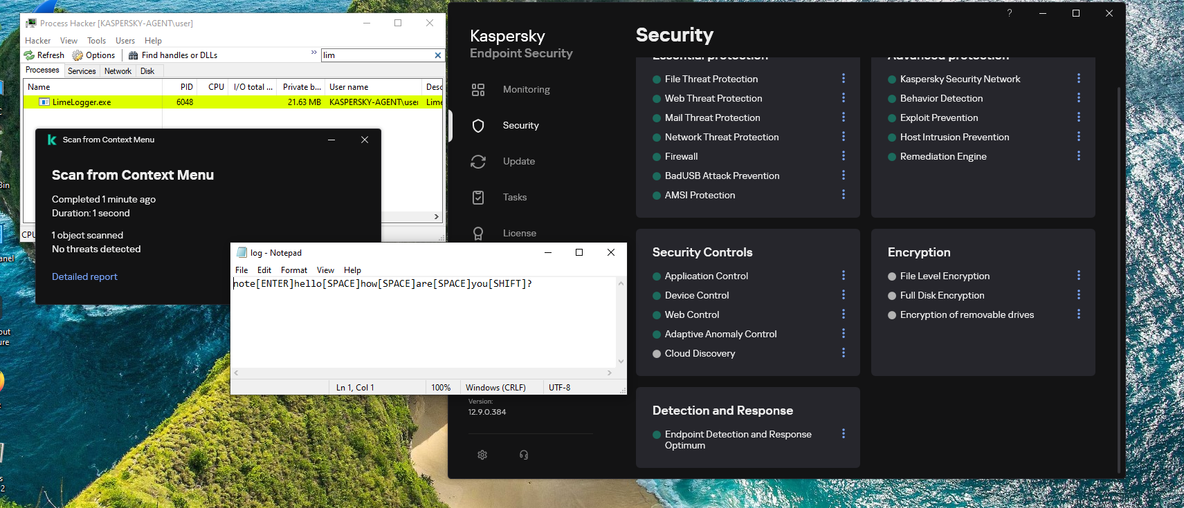Open the Tools menu in Process Hacker
1184x508 pixels.
point(96,41)
